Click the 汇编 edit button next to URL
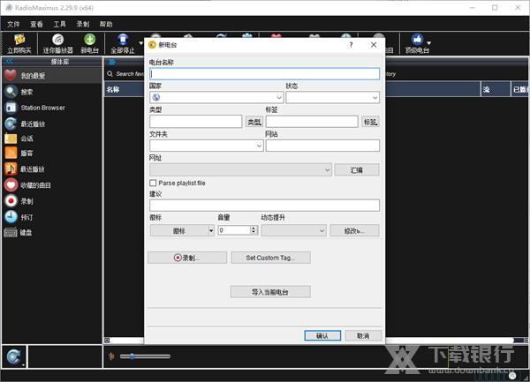 (x=357, y=169)
